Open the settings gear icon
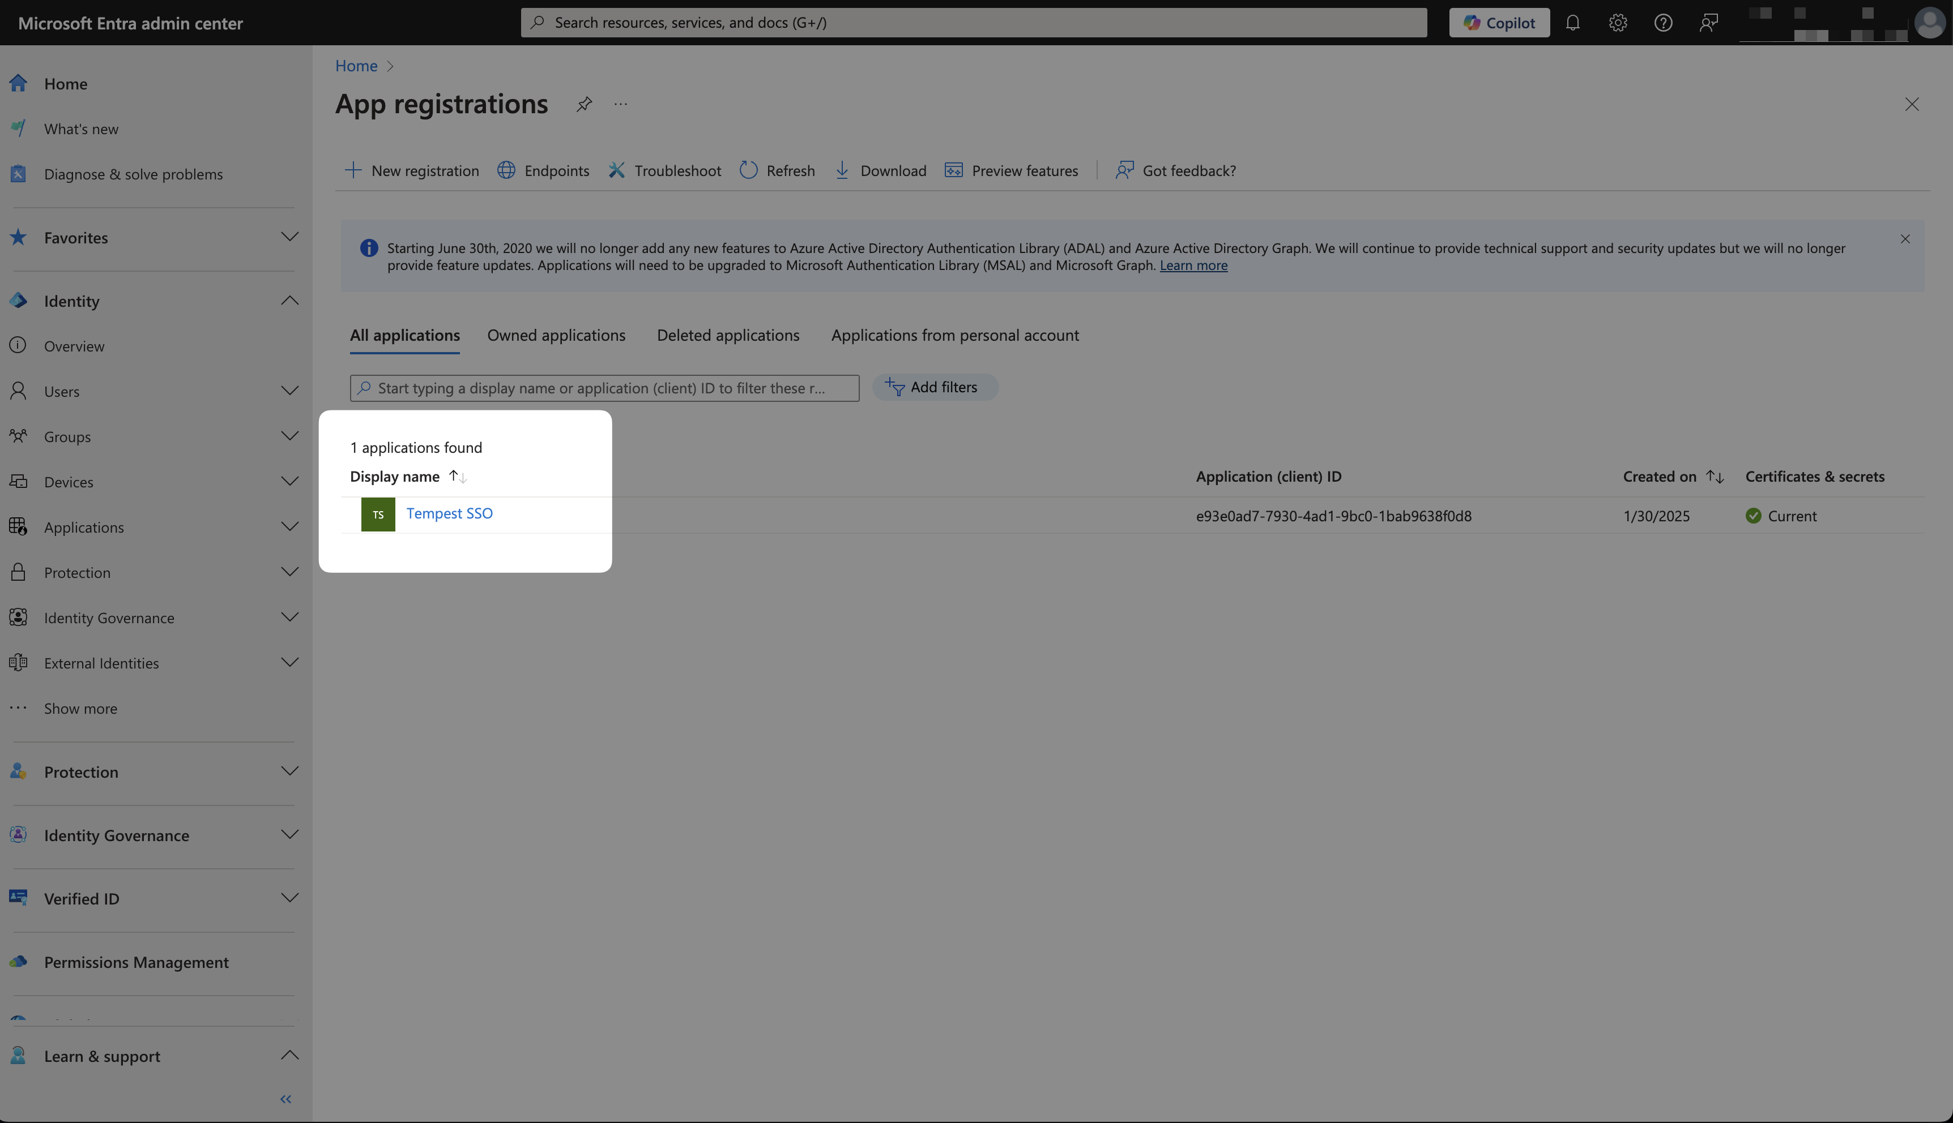 pos(1617,23)
